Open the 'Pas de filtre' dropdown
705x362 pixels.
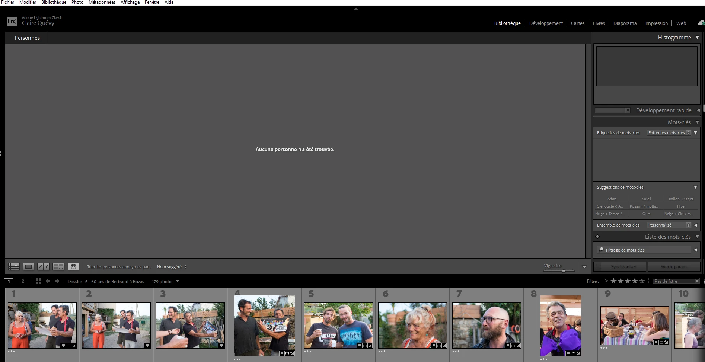click(x=676, y=281)
